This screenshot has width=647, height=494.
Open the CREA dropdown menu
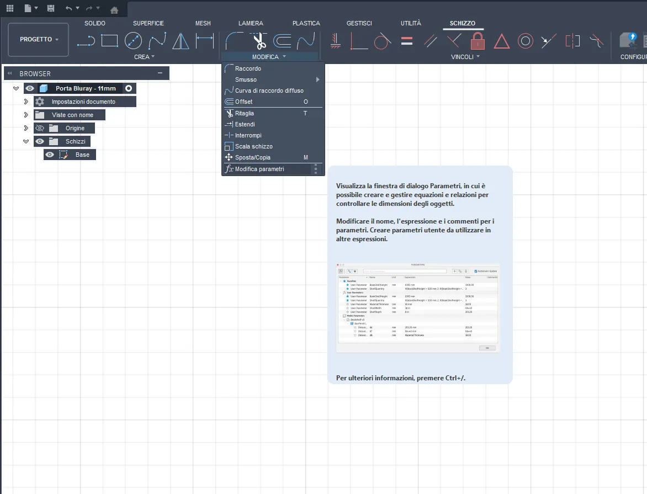click(144, 57)
